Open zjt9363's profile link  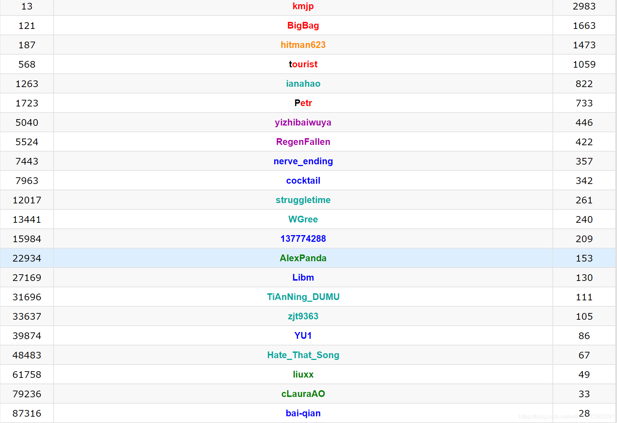303,316
